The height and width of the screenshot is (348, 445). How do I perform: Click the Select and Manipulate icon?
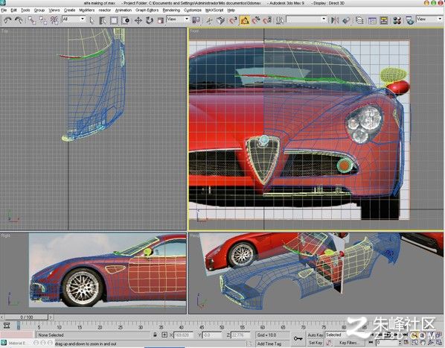click(x=209, y=20)
